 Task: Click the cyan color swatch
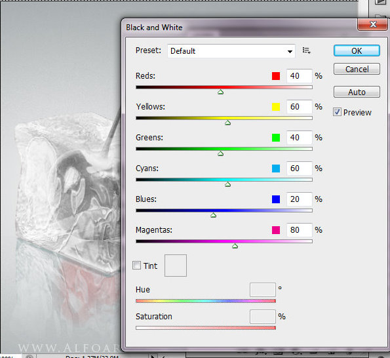coord(276,169)
